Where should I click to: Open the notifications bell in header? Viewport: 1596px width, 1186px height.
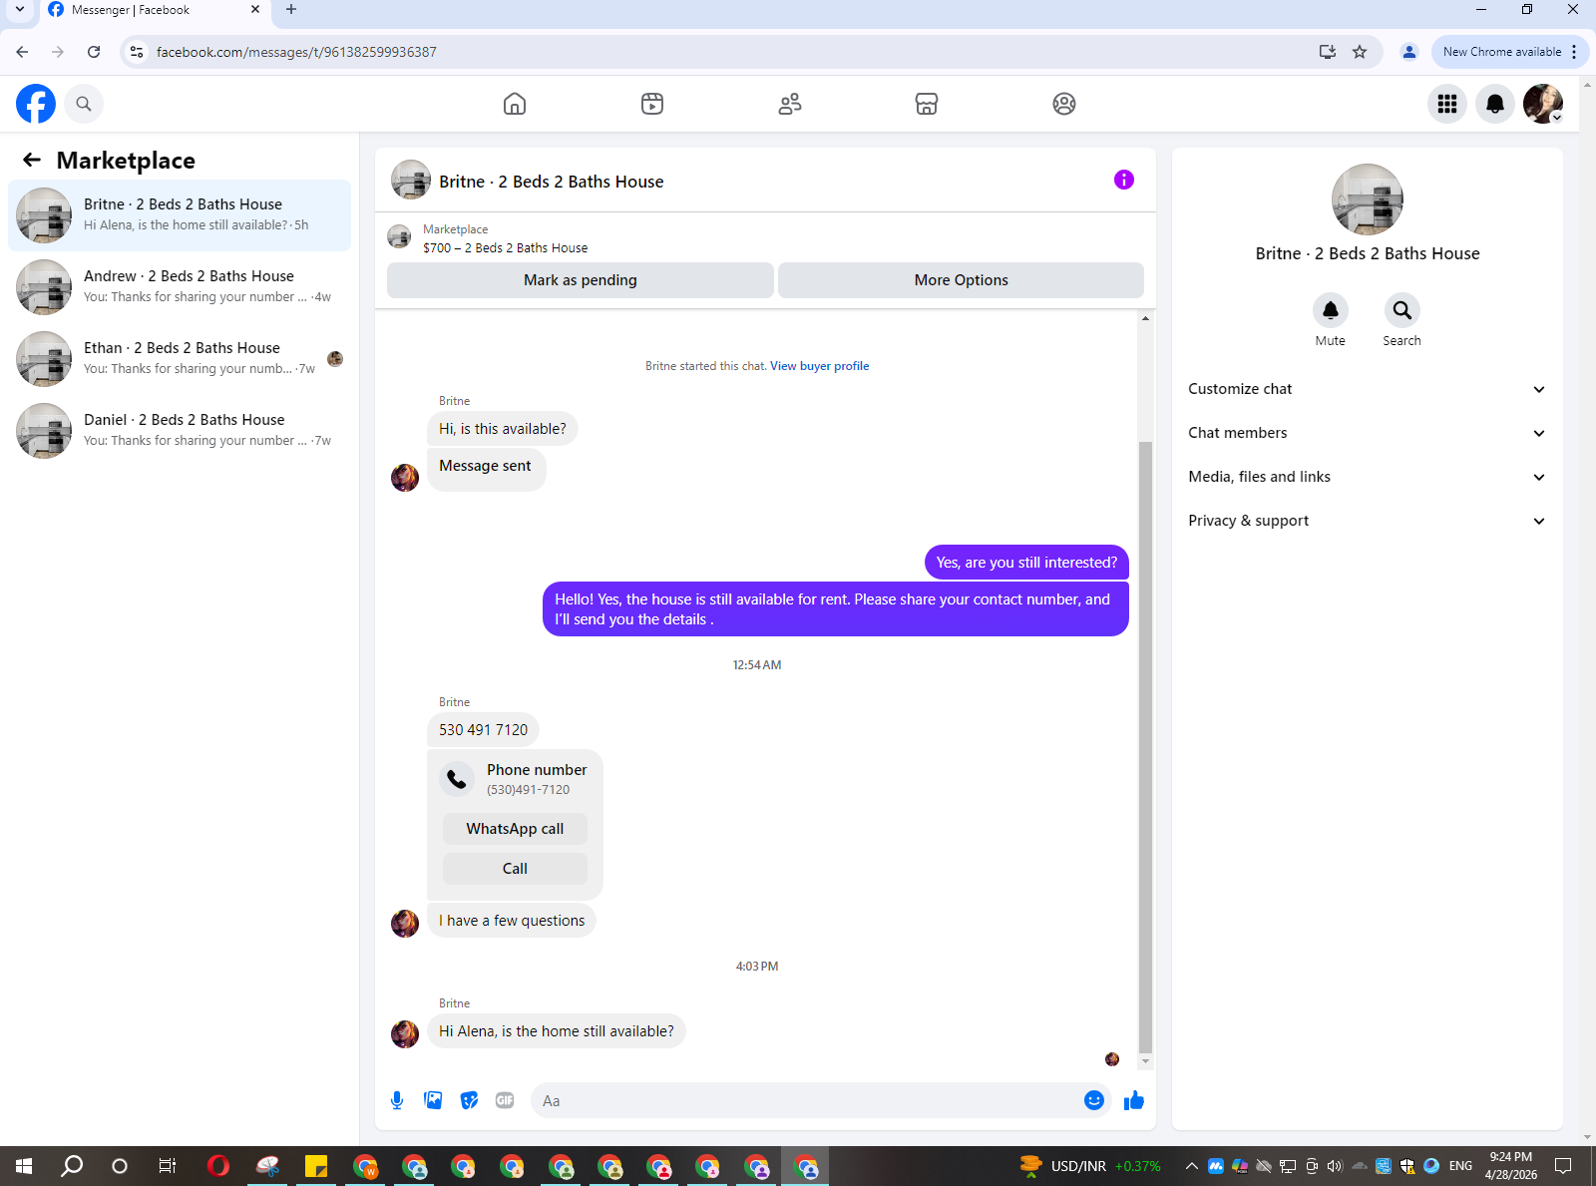pyautogui.click(x=1495, y=104)
